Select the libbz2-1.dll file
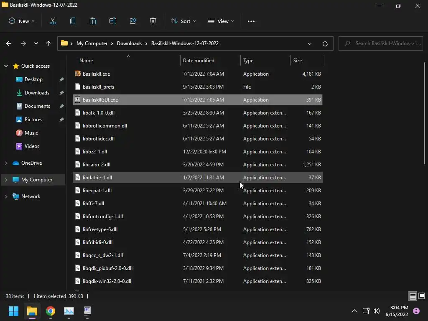 click(x=198, y=151)
